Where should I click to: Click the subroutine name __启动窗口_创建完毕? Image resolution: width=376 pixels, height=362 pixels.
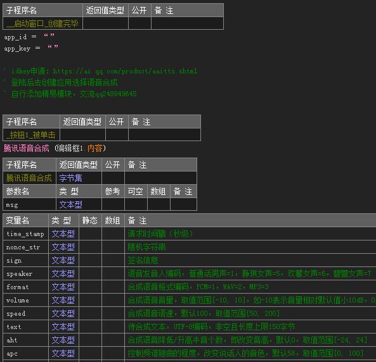(42, 23)
